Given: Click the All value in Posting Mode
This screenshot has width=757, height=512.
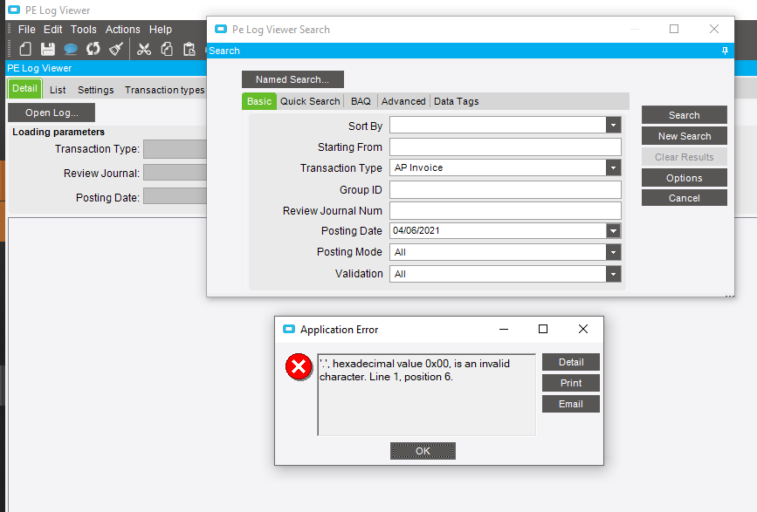Looking at the screenshot, I should click(400, 252).
